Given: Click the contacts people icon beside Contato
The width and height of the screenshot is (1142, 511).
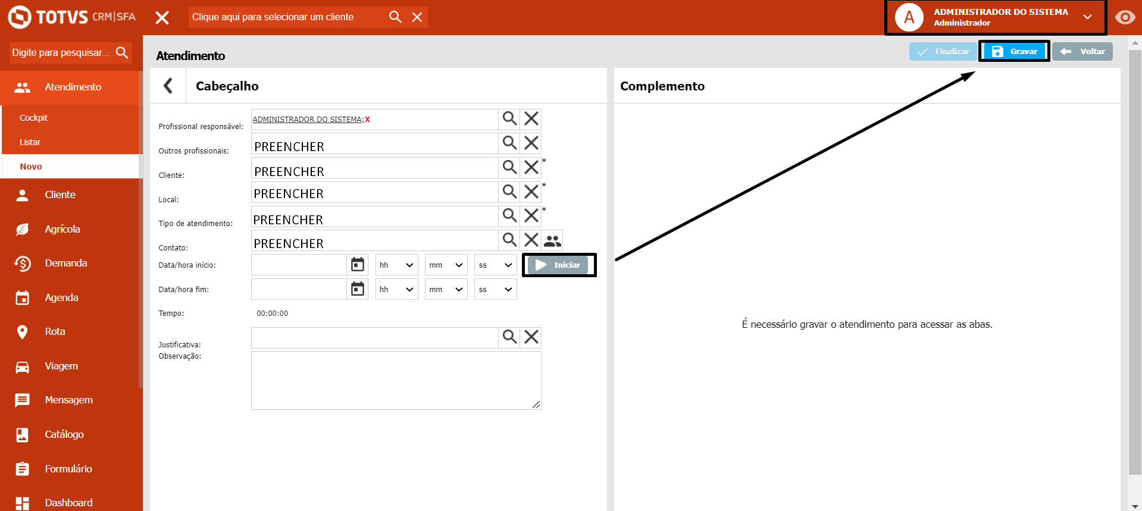Looking at the screenshot, I should 552,240.
